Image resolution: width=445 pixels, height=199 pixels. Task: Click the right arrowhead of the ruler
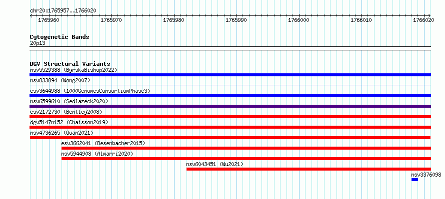[429, 15]
